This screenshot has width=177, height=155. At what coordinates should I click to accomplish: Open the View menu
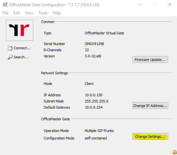coord(29,13)
